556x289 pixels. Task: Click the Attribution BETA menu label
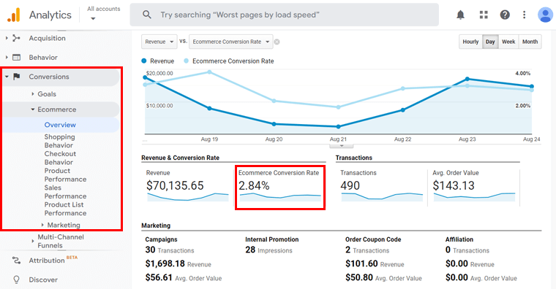click(53, 260)
